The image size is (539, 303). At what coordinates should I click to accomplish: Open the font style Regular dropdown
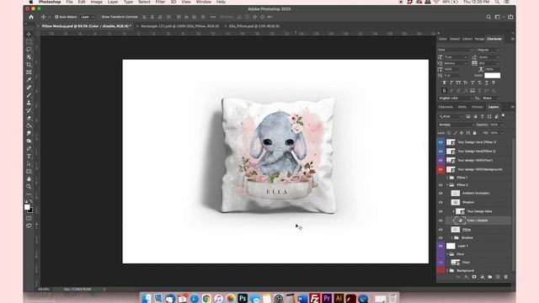pos(488,50)
